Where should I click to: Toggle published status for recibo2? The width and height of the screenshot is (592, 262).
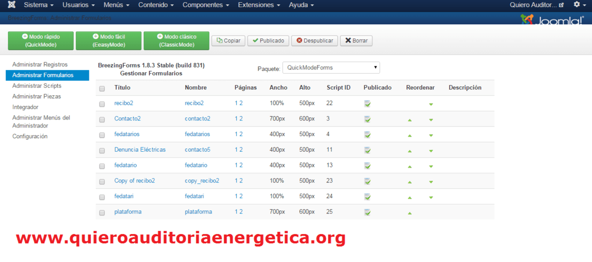point(368,103)
